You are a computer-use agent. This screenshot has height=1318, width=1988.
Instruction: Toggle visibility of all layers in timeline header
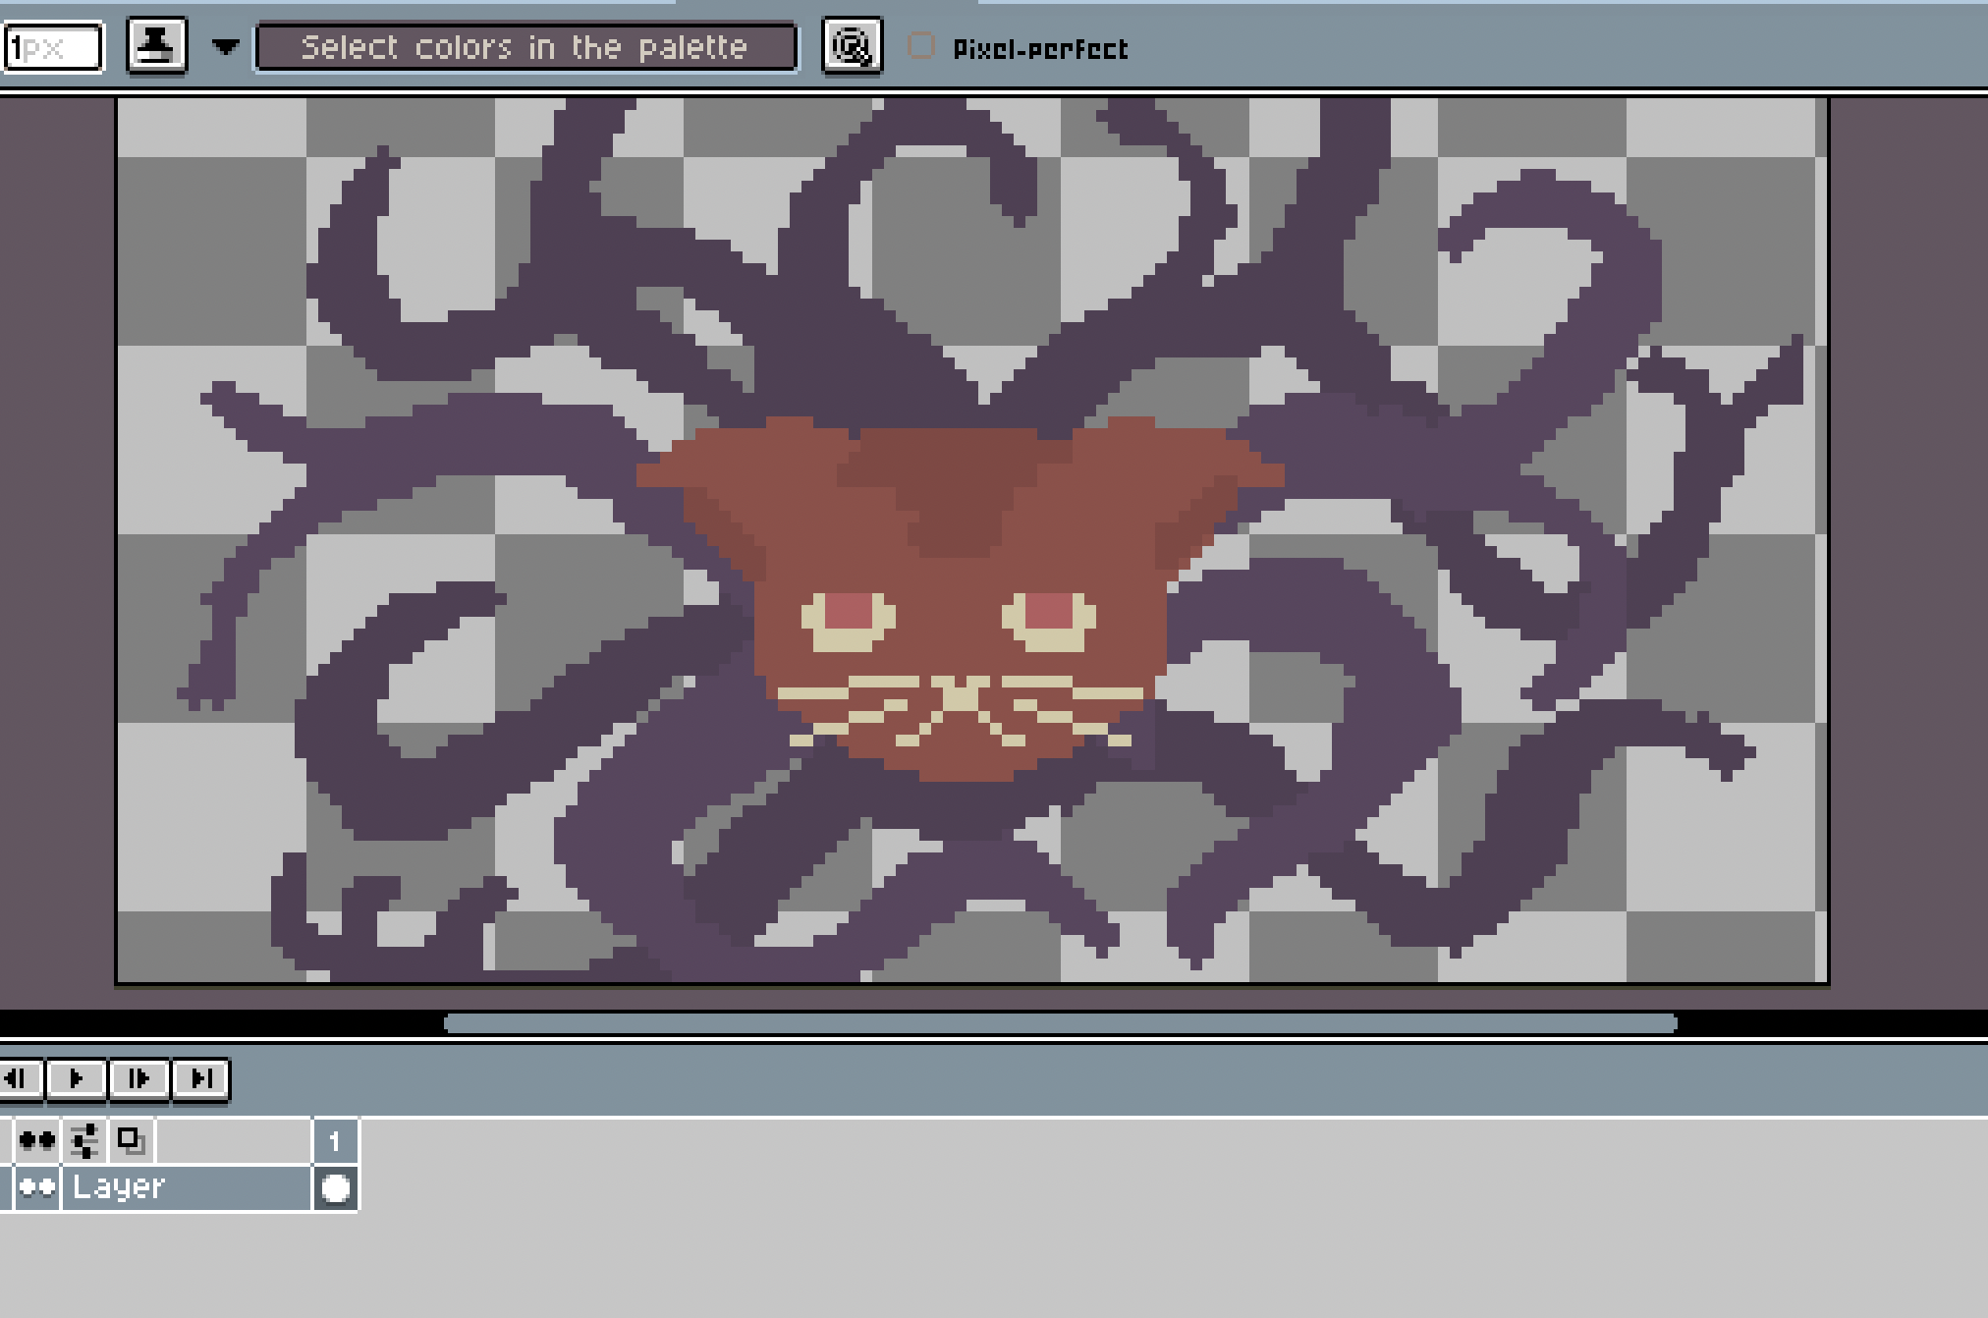(x=37, y=1140)
